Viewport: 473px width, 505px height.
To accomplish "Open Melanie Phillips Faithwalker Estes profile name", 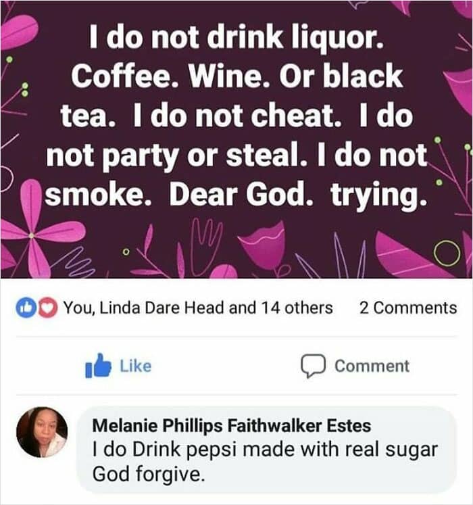I will coord(230,426).
